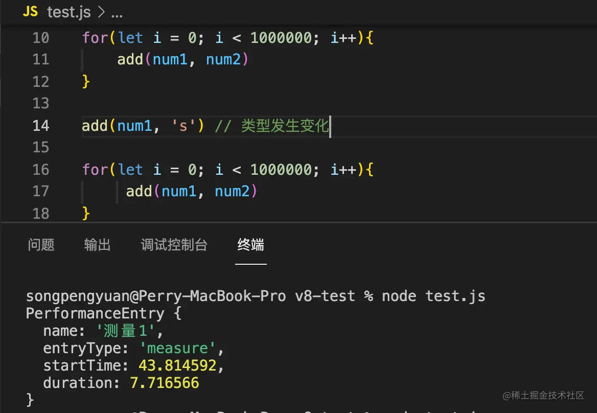Click closing brace on line 18

point(86,213)
